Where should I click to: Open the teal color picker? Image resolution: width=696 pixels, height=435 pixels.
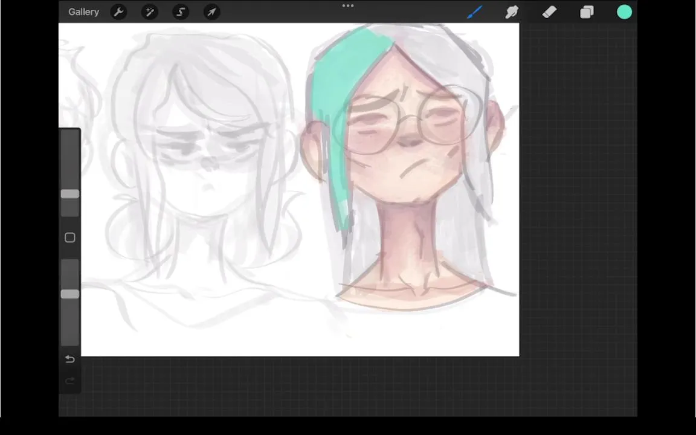click(625, 12)
